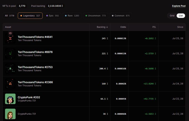Click the NFTs in pool 3,770 count
The height and width of the screenshot is (121, 189).
pos(22,6)
